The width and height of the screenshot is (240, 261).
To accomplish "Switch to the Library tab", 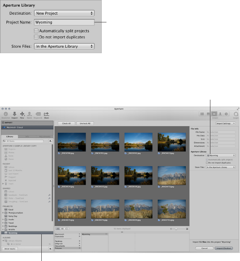I will (10, 136).
